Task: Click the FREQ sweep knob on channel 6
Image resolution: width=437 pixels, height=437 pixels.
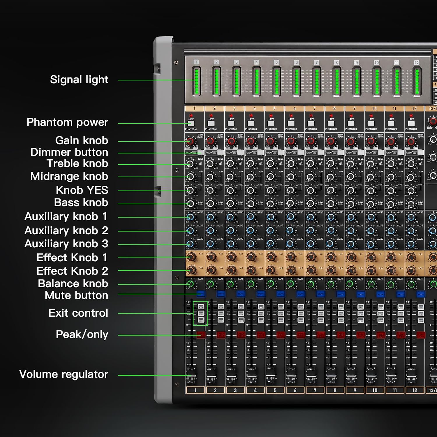Action: click(290, 191)
